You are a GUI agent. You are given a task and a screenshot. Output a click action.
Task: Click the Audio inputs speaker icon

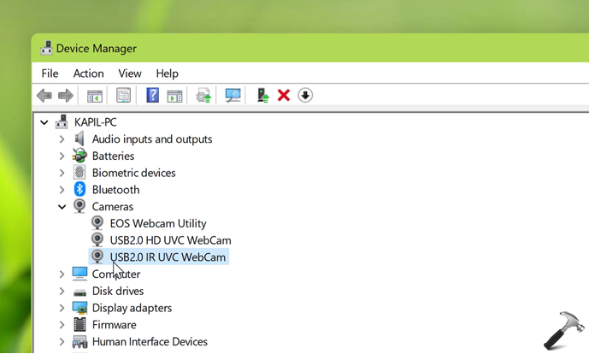80,139
